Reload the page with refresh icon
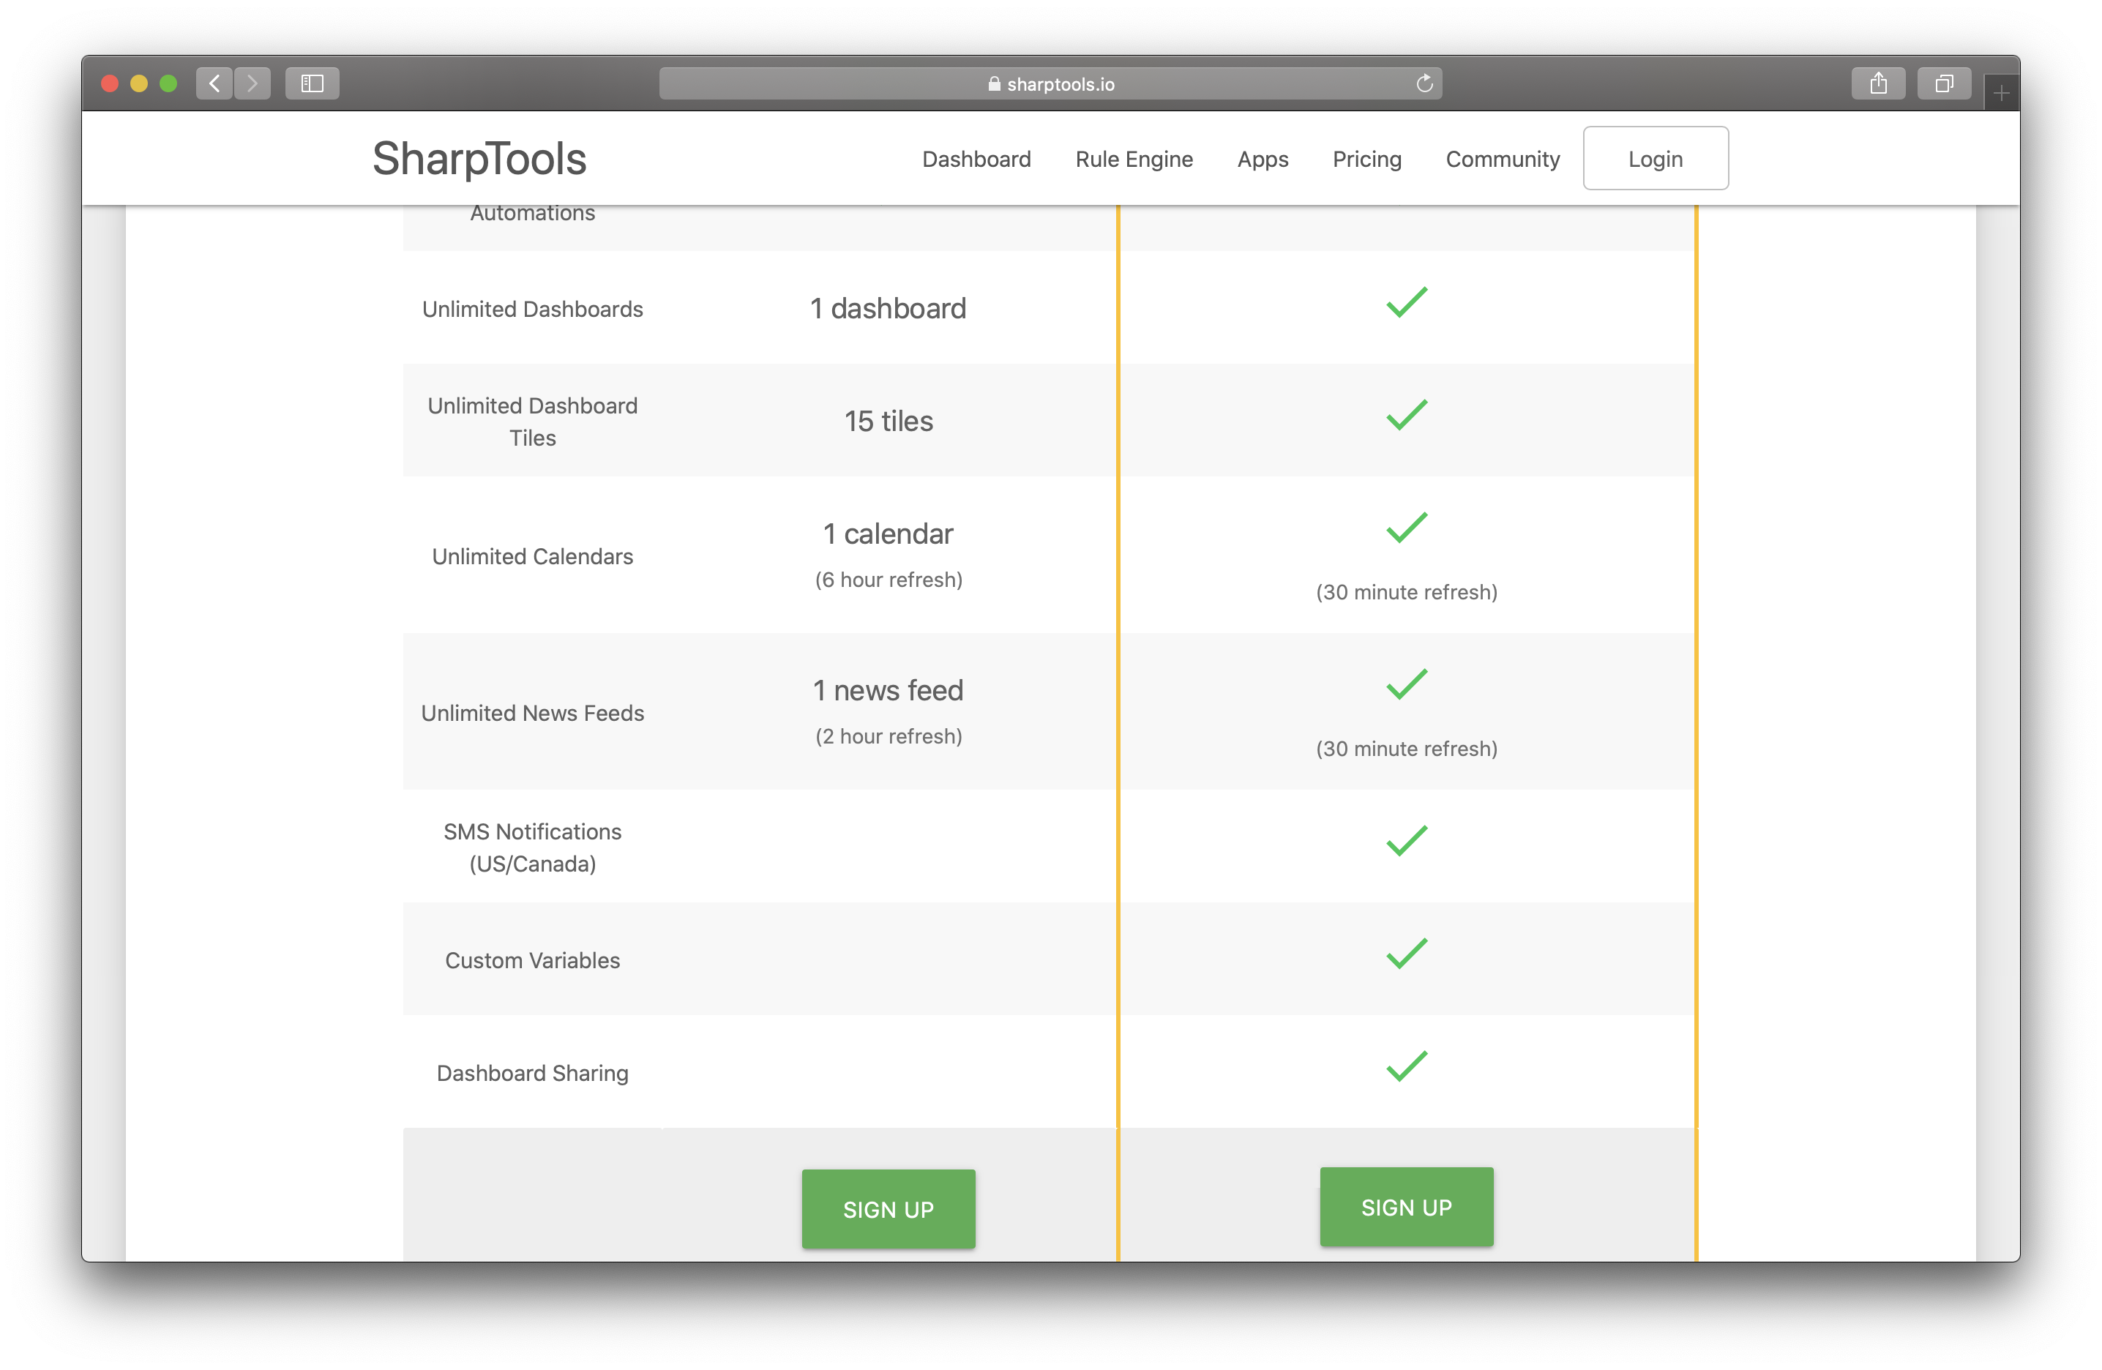2102x1370 pixels. (1424, 83)
